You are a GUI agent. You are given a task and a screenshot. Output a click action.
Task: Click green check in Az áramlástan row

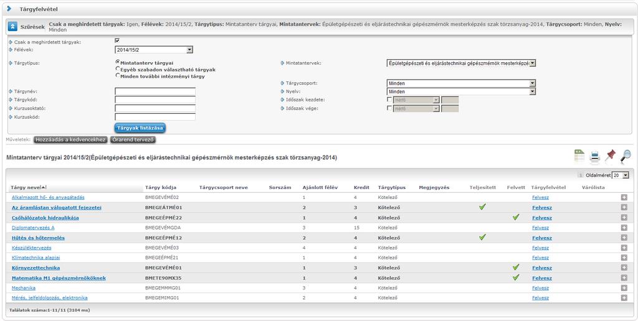click(482, 207)
